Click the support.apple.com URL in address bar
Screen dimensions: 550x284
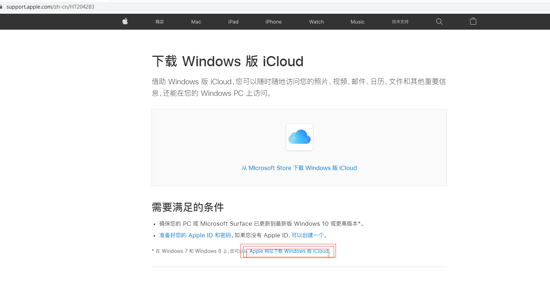coord(50,7)
